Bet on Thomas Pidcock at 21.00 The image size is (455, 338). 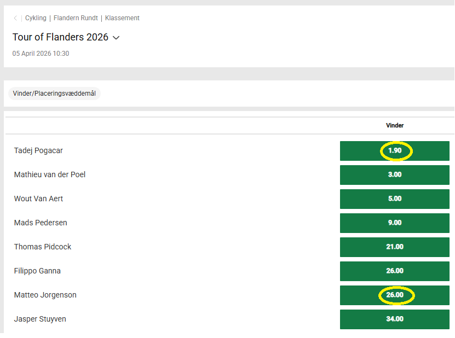pyautogui.click(x=395, y=247)
